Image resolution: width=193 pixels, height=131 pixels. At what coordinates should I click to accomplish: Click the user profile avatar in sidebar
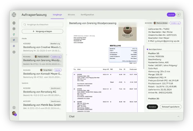click(x=14, y=113)
